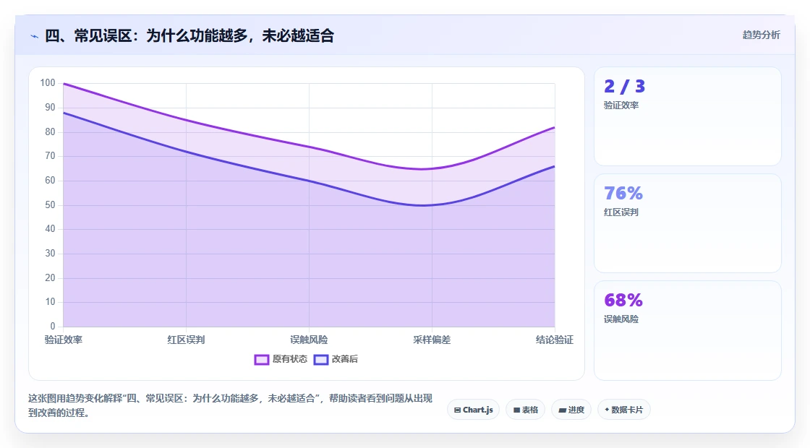
Task: Click the 红区误判 x-axis label
Action: (186, 340)
